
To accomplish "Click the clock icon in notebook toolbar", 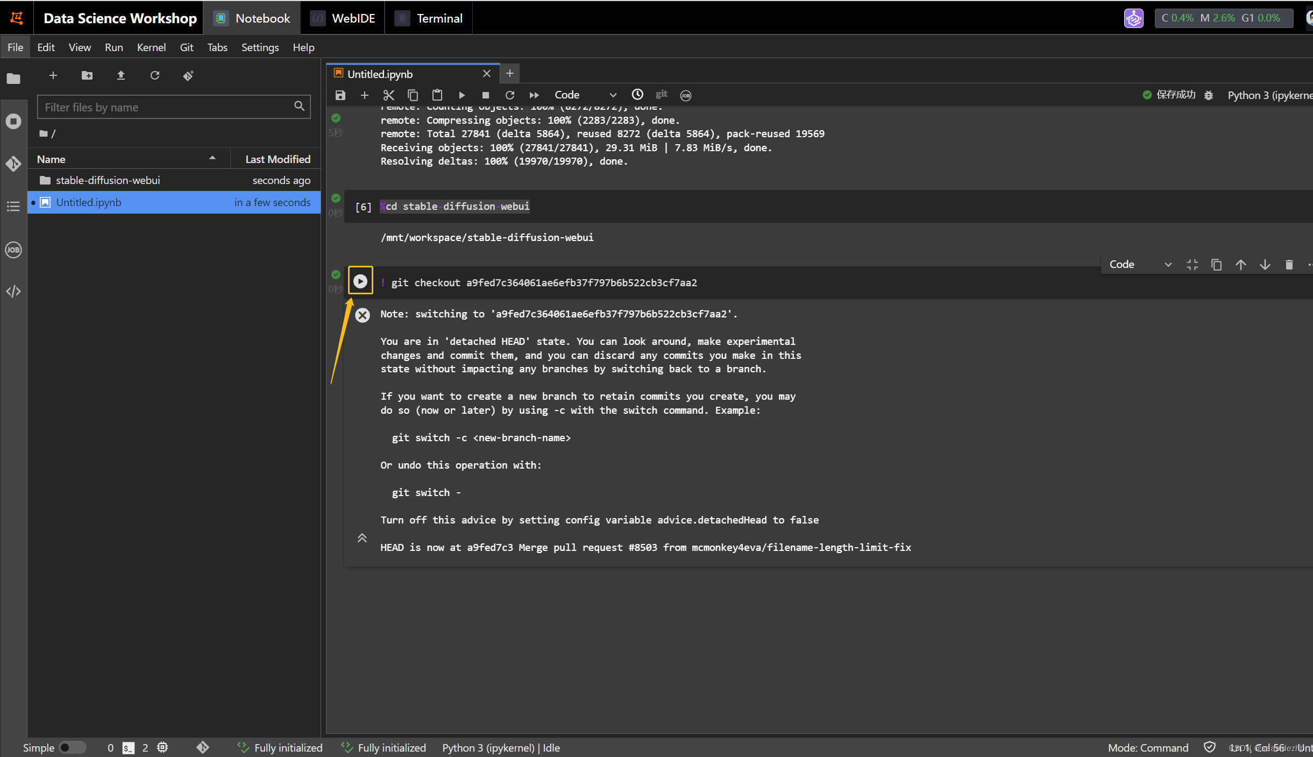I will click(637, 95).
